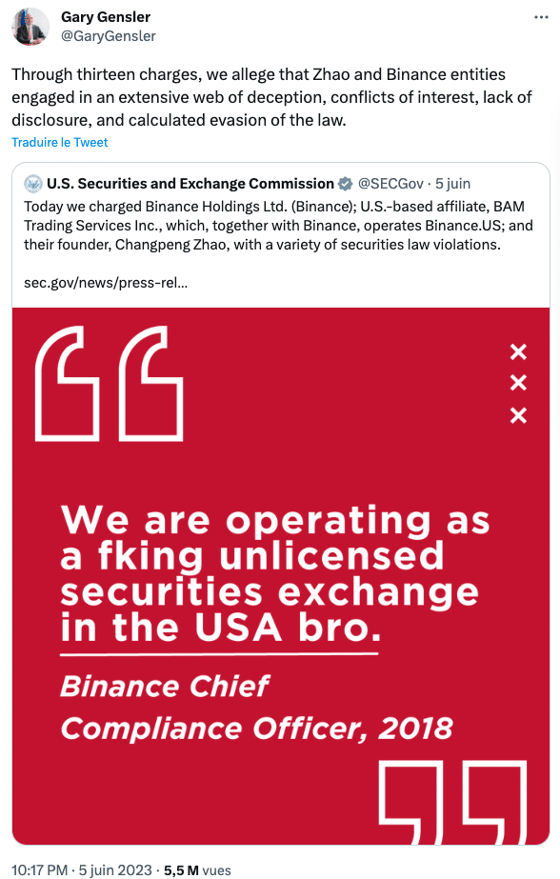Click the 5 juin quoted tweet date
The image size is (560, 879).
click(453, 183)
